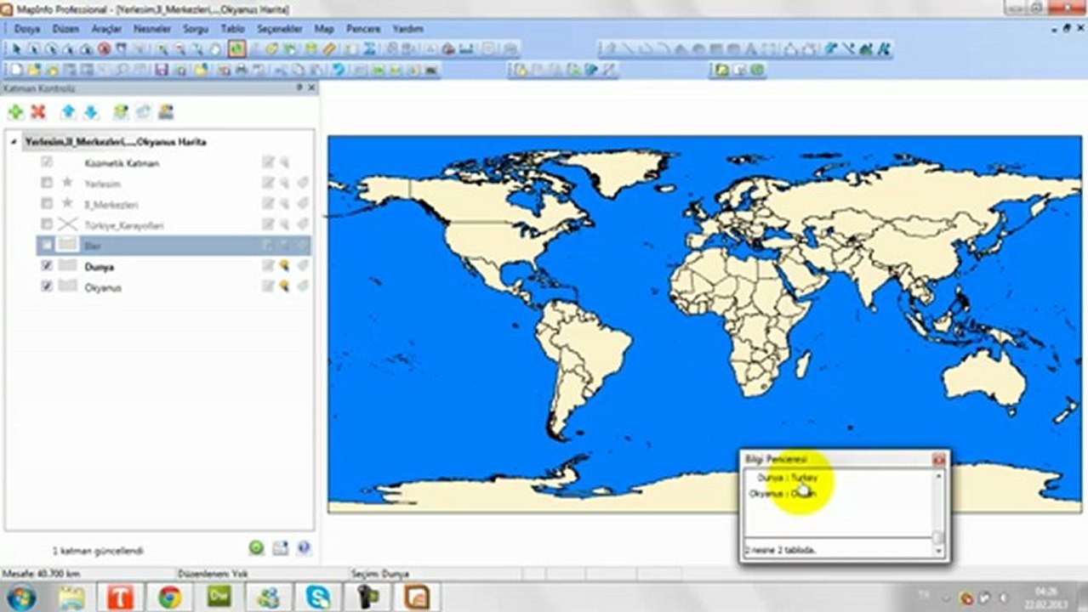Click the highlighted Info tool button
Screen dimensions: 1088x612
(237, 48)
